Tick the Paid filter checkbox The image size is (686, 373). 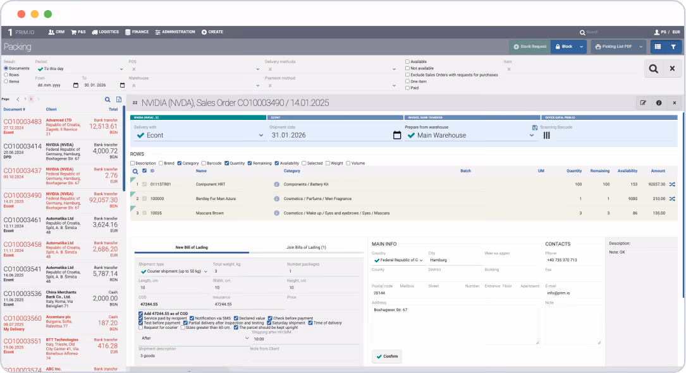tap(407, 88)
